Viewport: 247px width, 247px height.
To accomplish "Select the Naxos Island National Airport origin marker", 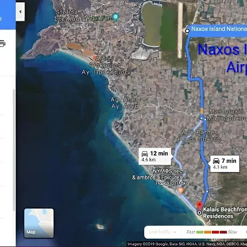I will click(x=187, y=31).
